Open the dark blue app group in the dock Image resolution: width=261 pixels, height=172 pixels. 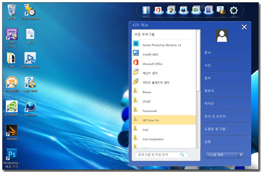pyautogui.click(x=208, y=10)
